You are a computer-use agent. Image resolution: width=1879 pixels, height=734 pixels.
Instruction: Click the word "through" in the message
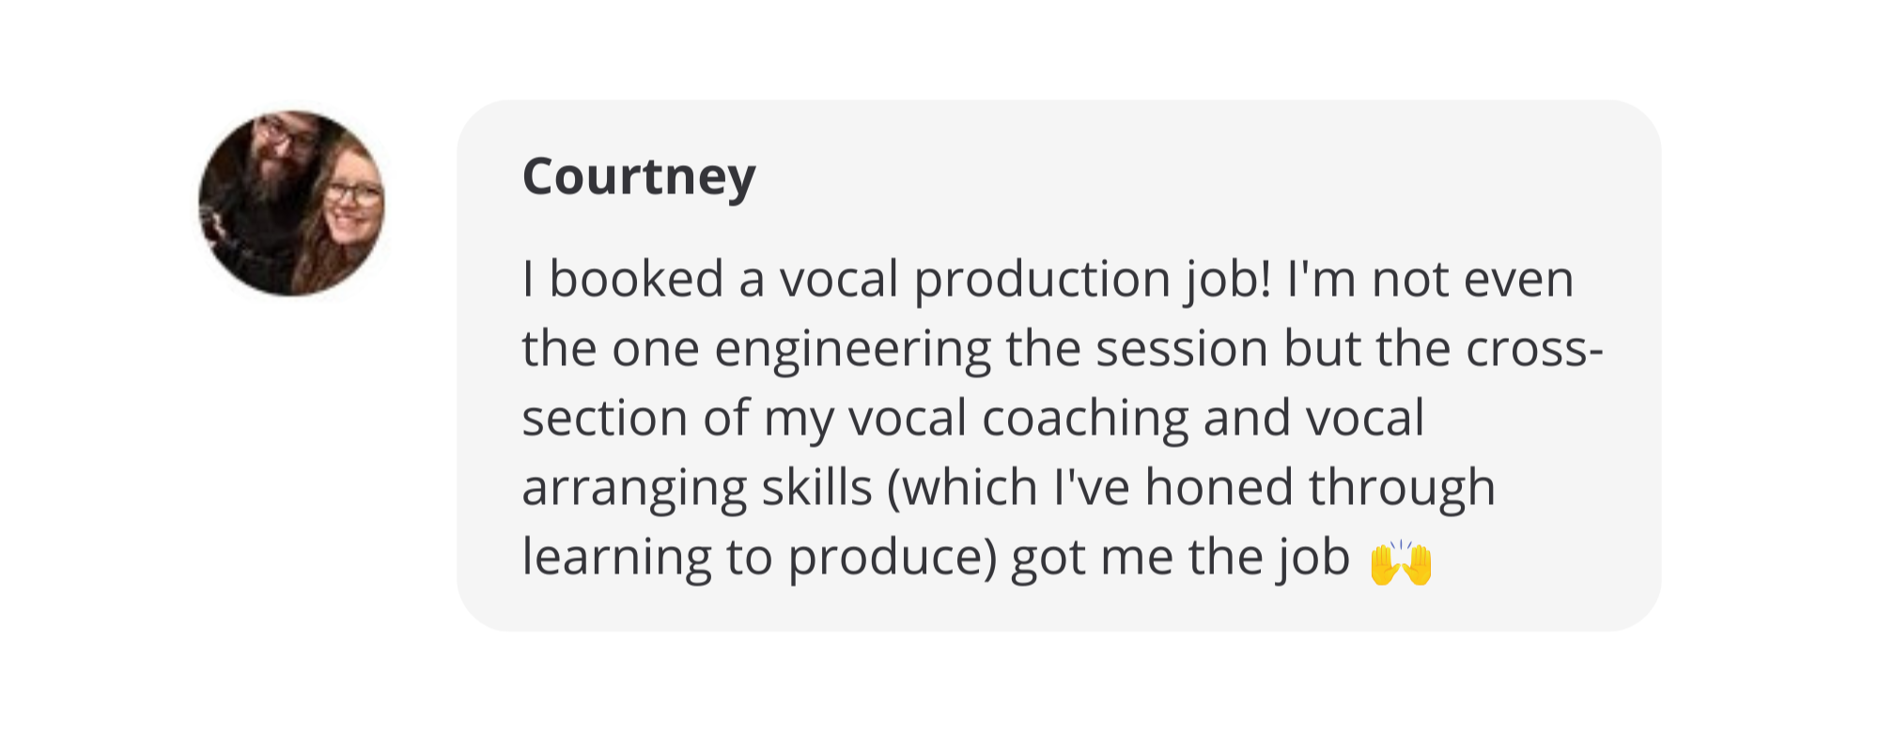1402,489
